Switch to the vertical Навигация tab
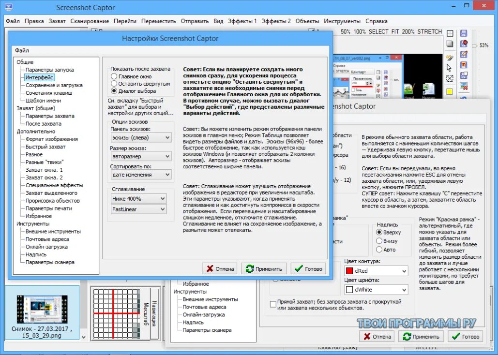The image size is (498, 355). [155, 313]
